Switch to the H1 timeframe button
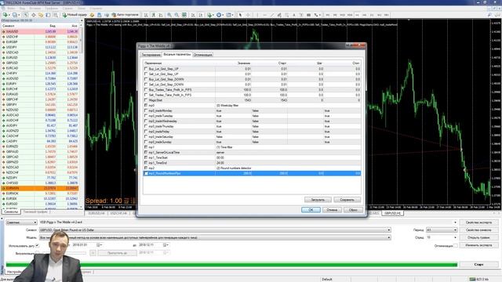 [x=357, y=15]
